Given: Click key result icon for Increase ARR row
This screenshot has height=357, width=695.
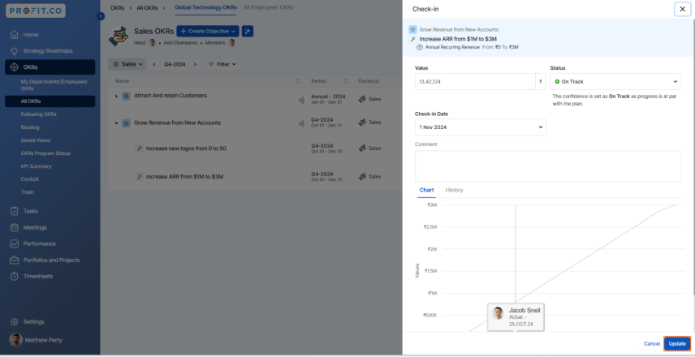Looking at the screenshot, I should (x=139, y=177).
